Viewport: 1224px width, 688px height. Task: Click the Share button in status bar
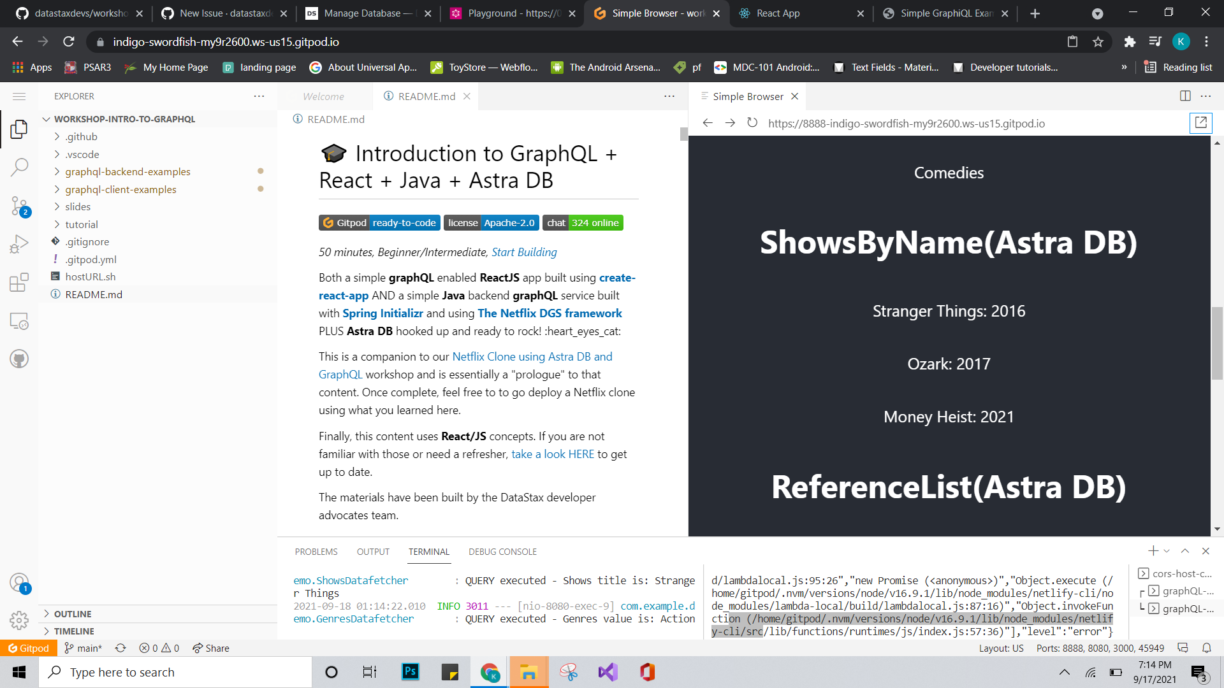click(211, 648)
